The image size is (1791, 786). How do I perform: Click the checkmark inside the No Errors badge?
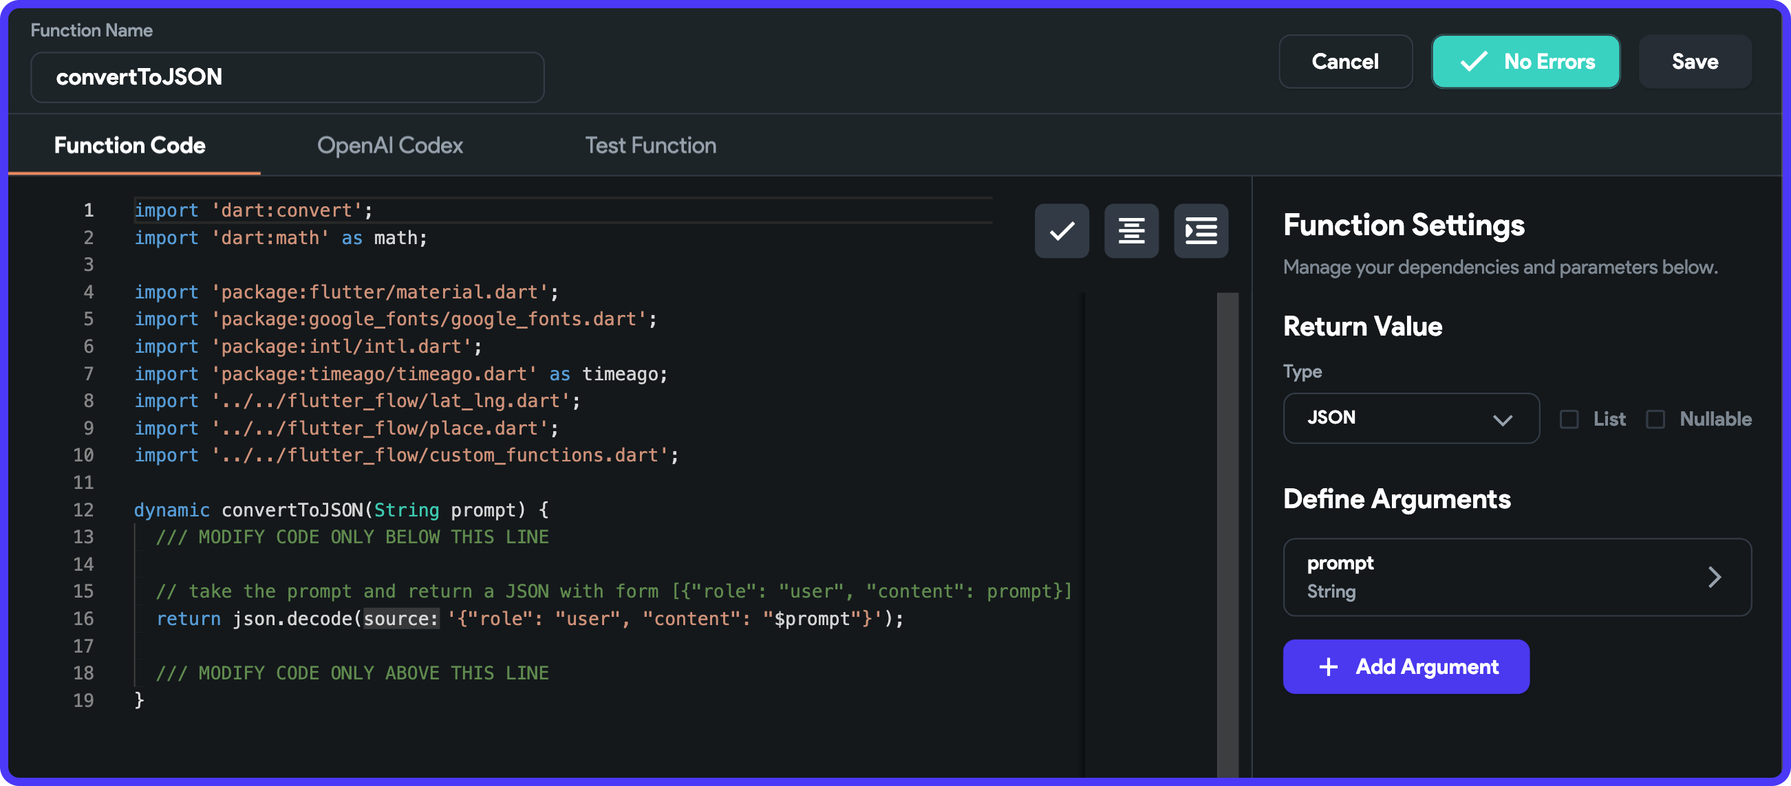click(x=1473, y=61)
